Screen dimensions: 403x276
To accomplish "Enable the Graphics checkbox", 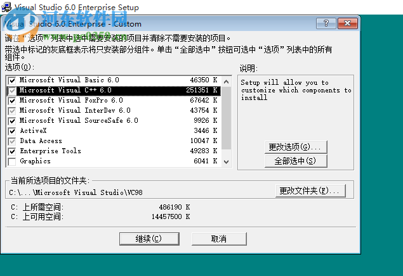I will [12, 161].
